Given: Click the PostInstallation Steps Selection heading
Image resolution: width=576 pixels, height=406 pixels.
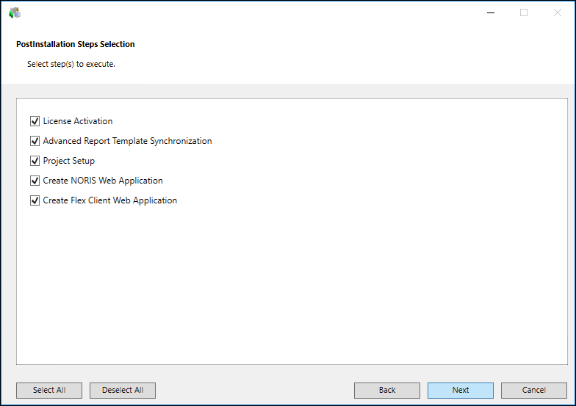Looking at the screenshot, I should (x=76, y=44).
